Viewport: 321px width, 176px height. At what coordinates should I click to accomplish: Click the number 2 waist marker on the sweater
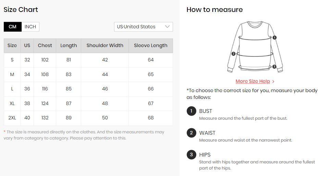(x=233, y=54)
